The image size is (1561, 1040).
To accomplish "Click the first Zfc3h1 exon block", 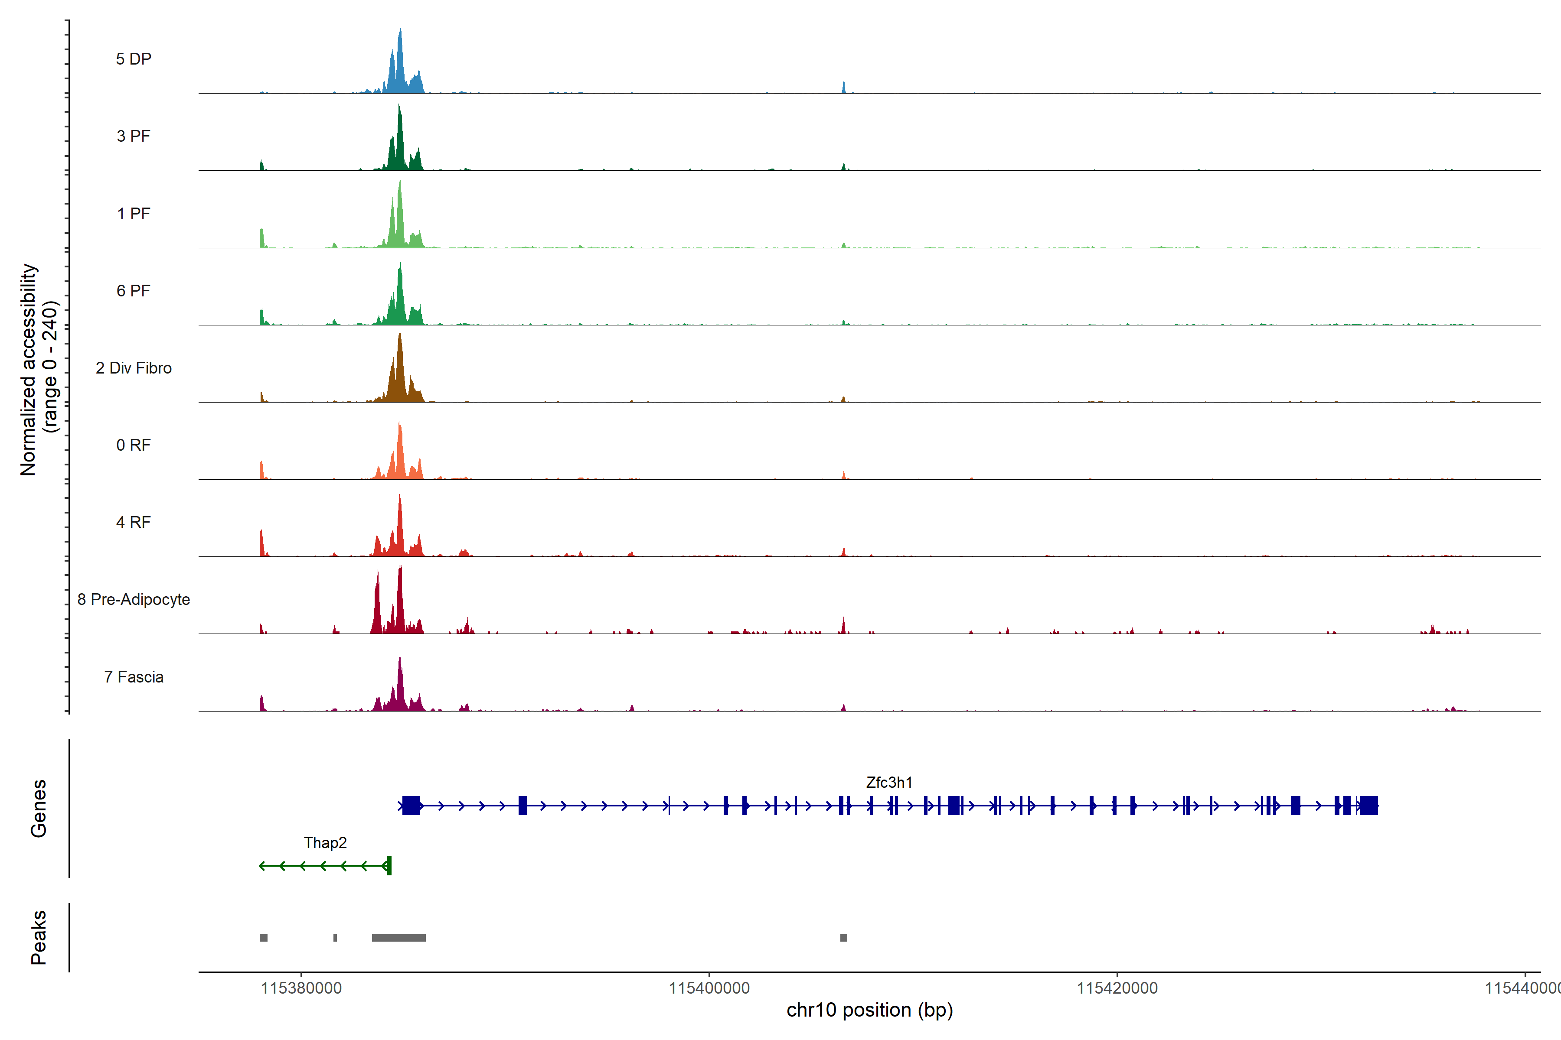I will 411,805.
